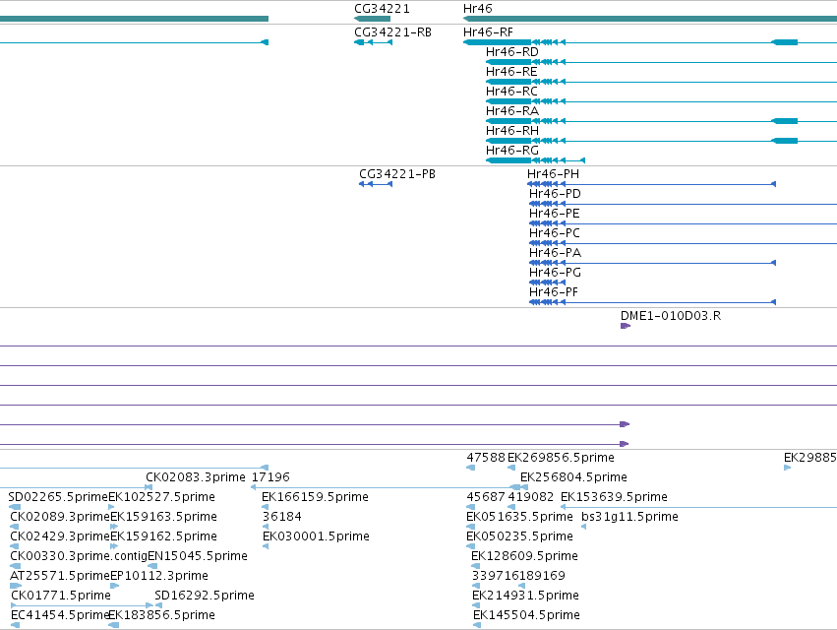Open the CK02083.3prime EST label
The height and width of the screenshot is (630, 837).
pos(196,477)
